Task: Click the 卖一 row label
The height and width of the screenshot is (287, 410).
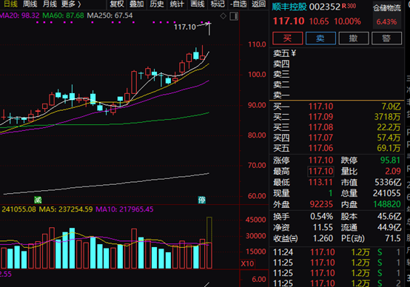Action: 281,95
